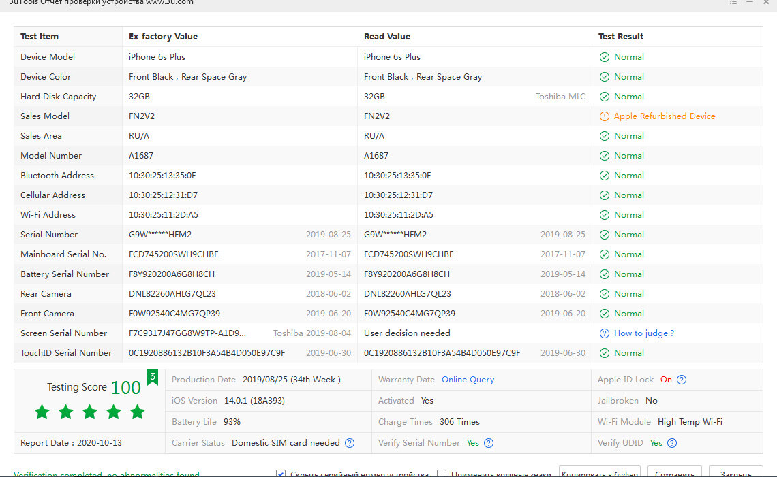Click the Apple ID Lock 'On' status

(666, 380)
